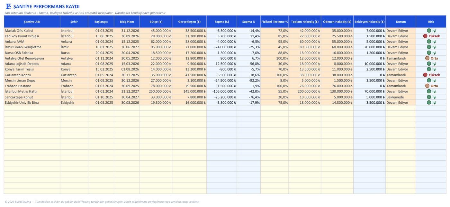Image resolution: width=450 pixels, height=207 pixels.
Task: Click the green risk icon for İstanbul Metro Hattı
Action: coord(429,91)
